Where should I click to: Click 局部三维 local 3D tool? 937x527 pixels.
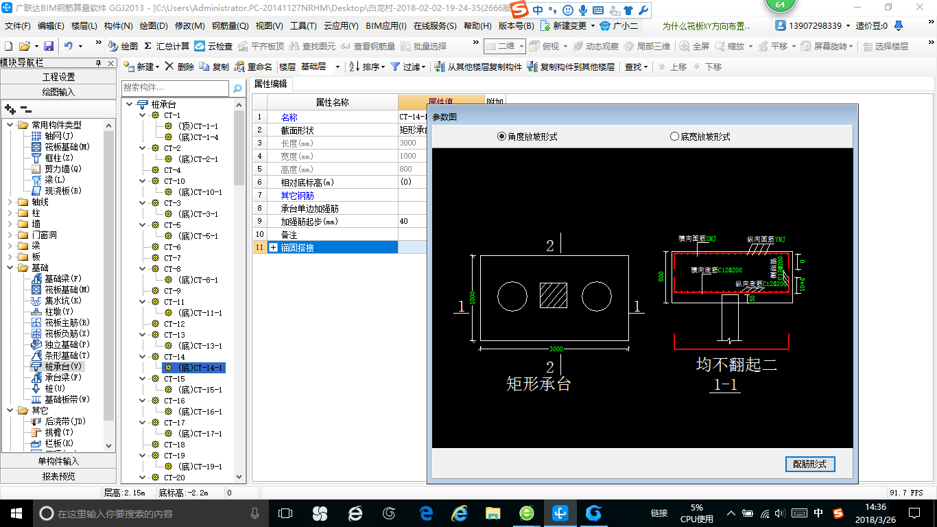coord(647,46)
